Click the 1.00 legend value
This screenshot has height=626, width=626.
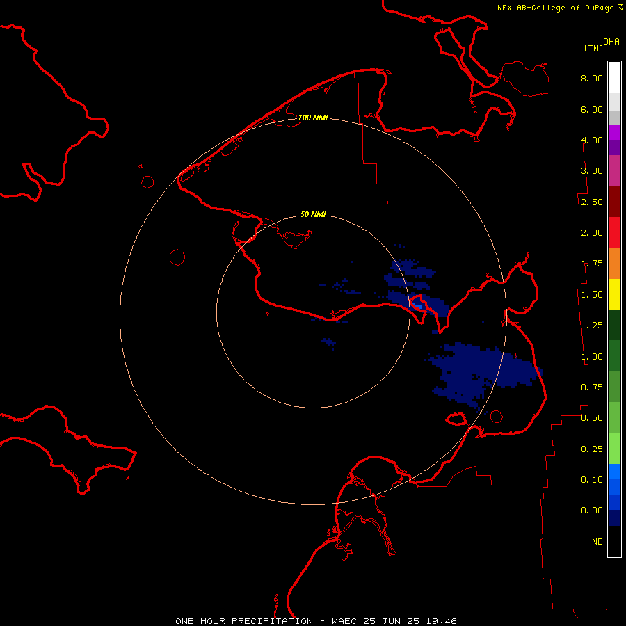click(x=592, y=357)
